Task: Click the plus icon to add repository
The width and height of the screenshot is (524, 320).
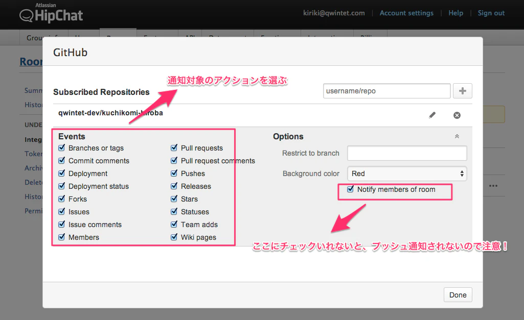Action: coord(463,91)
